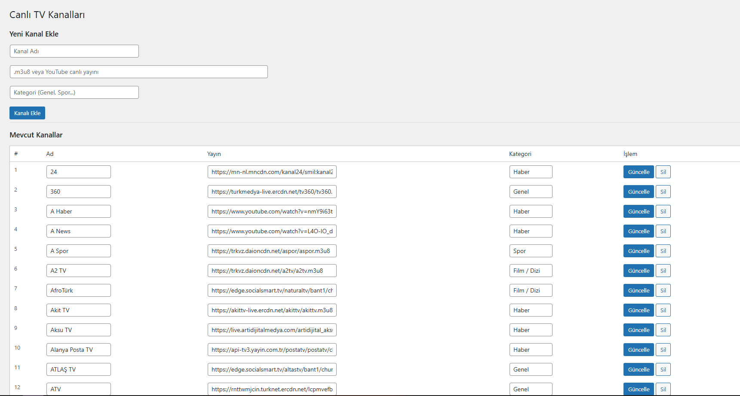Update the A Haber channel row

(638, 211)
